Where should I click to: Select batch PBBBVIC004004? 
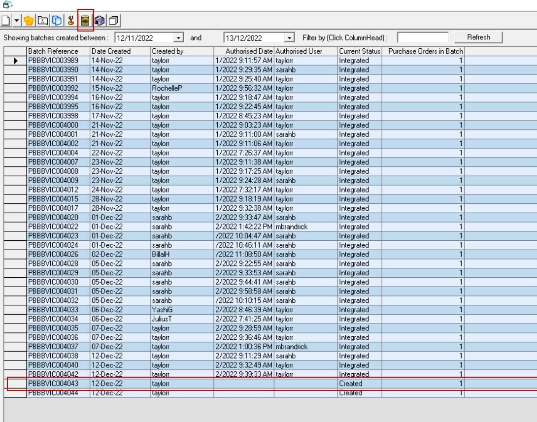pyautogui.click(x=58, y=153)
